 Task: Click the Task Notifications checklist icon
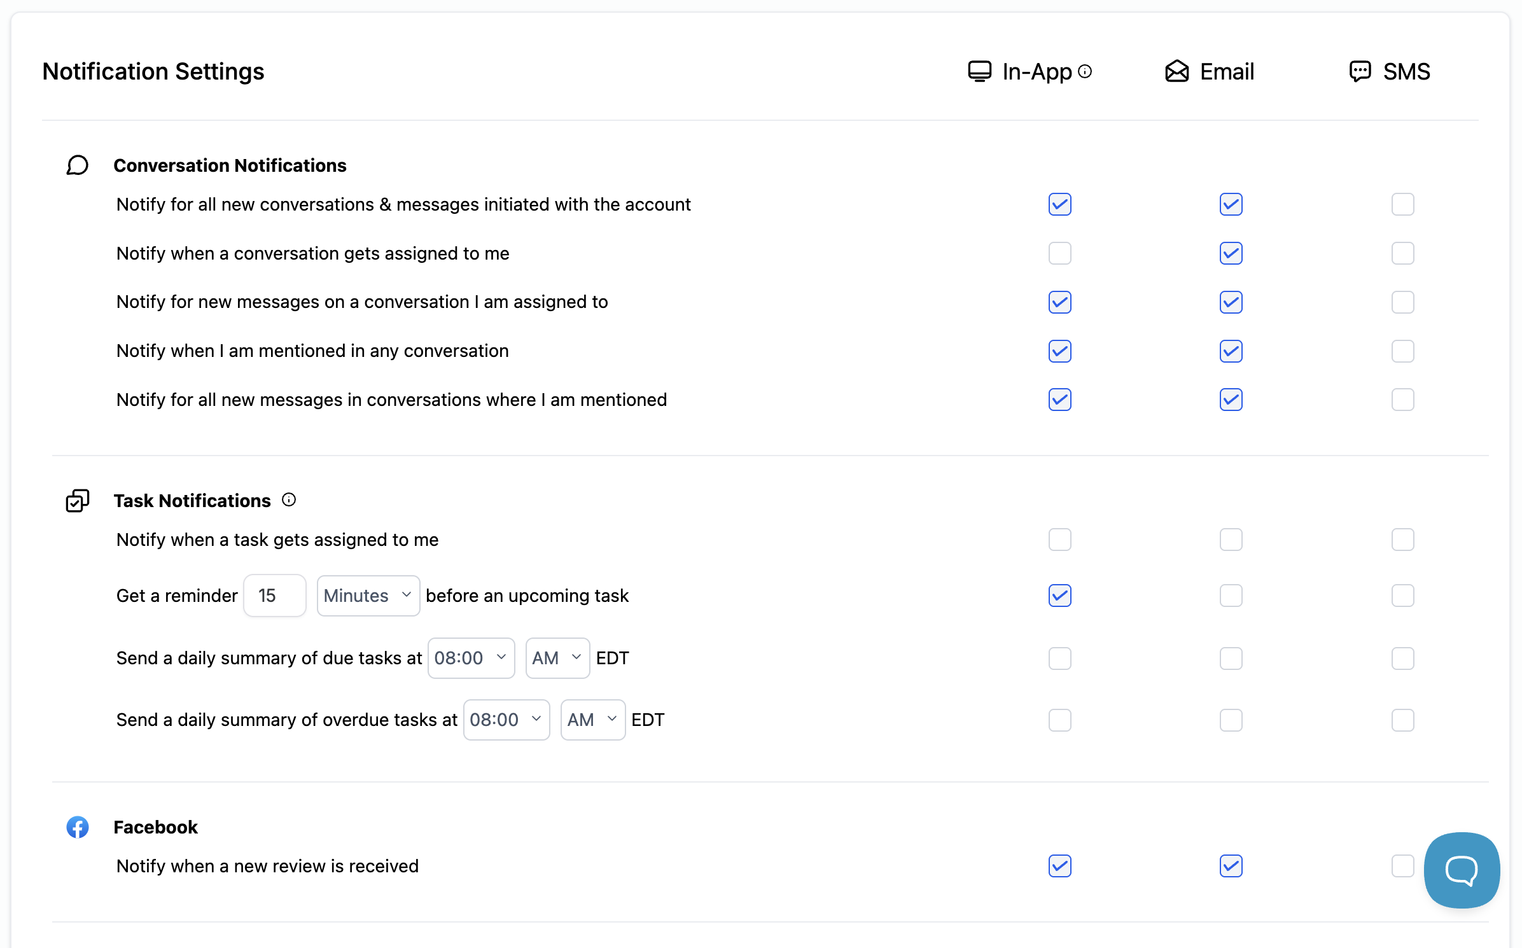tap(78, 501)
